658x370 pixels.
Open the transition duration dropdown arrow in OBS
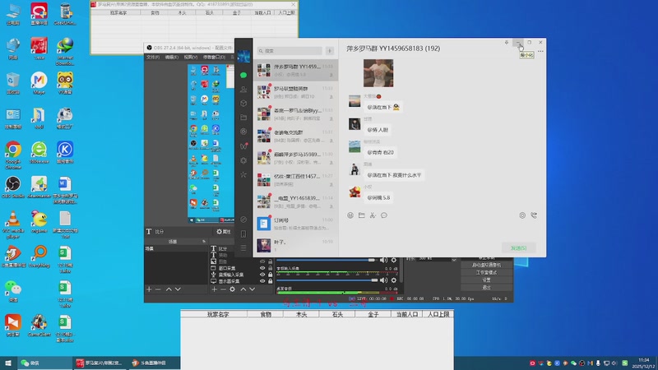[x=454, y=260]
